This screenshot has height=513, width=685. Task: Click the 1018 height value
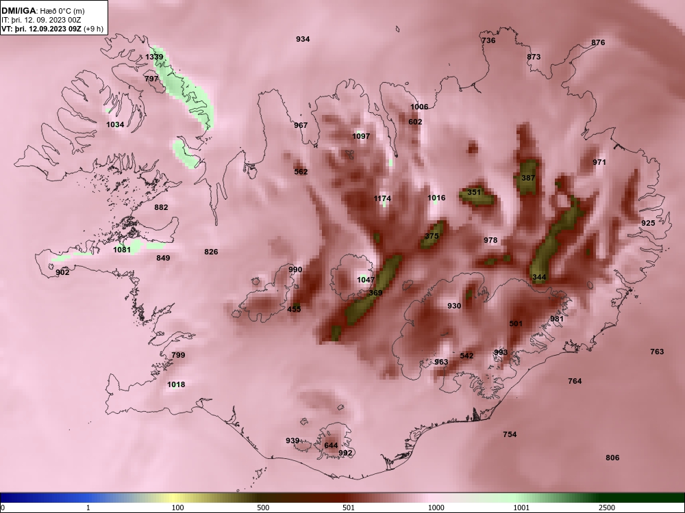[176, 384]
